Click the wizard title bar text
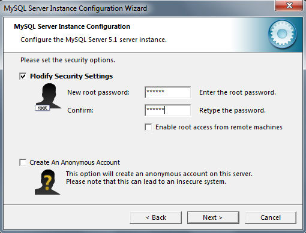 click(76, 8)
